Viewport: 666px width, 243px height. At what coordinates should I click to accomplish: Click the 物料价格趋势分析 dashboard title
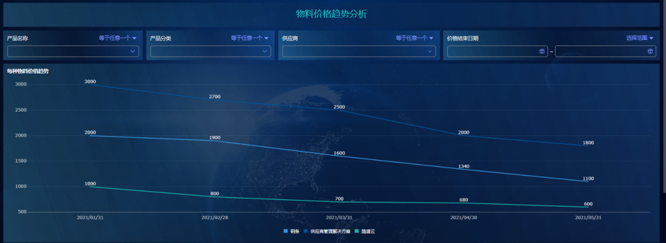pos(331,14)
